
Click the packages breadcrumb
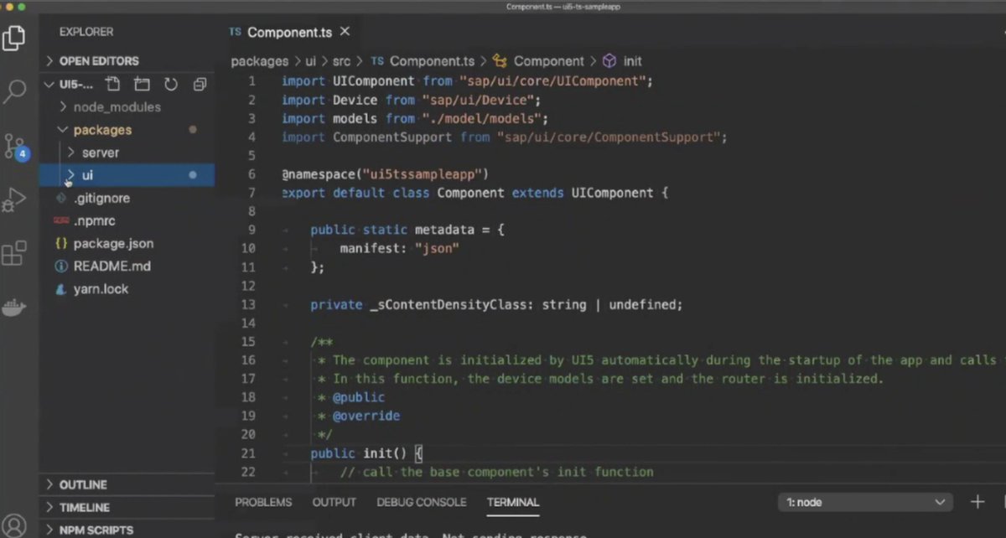pyautogui.click(x=260, y=60)
